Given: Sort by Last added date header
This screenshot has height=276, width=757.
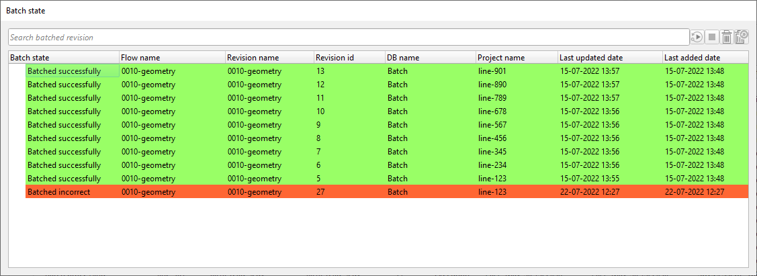Looking at the screenshot, I should click(705, 58).
